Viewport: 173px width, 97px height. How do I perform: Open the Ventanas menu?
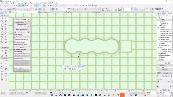(x=38, y=3)
